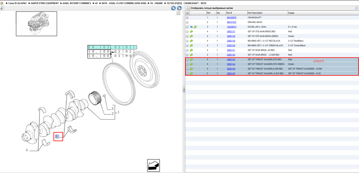Sort by Usage column header
Viewport: 359px width, 173px height.
coord(323,13)
